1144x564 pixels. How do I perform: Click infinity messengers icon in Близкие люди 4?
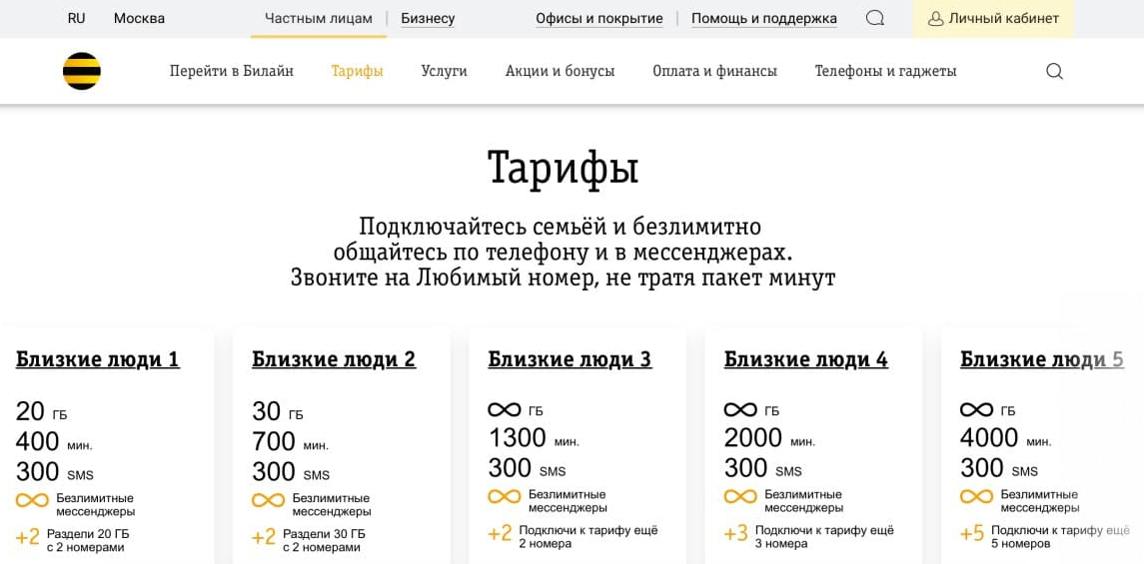[x=739, y=497]
